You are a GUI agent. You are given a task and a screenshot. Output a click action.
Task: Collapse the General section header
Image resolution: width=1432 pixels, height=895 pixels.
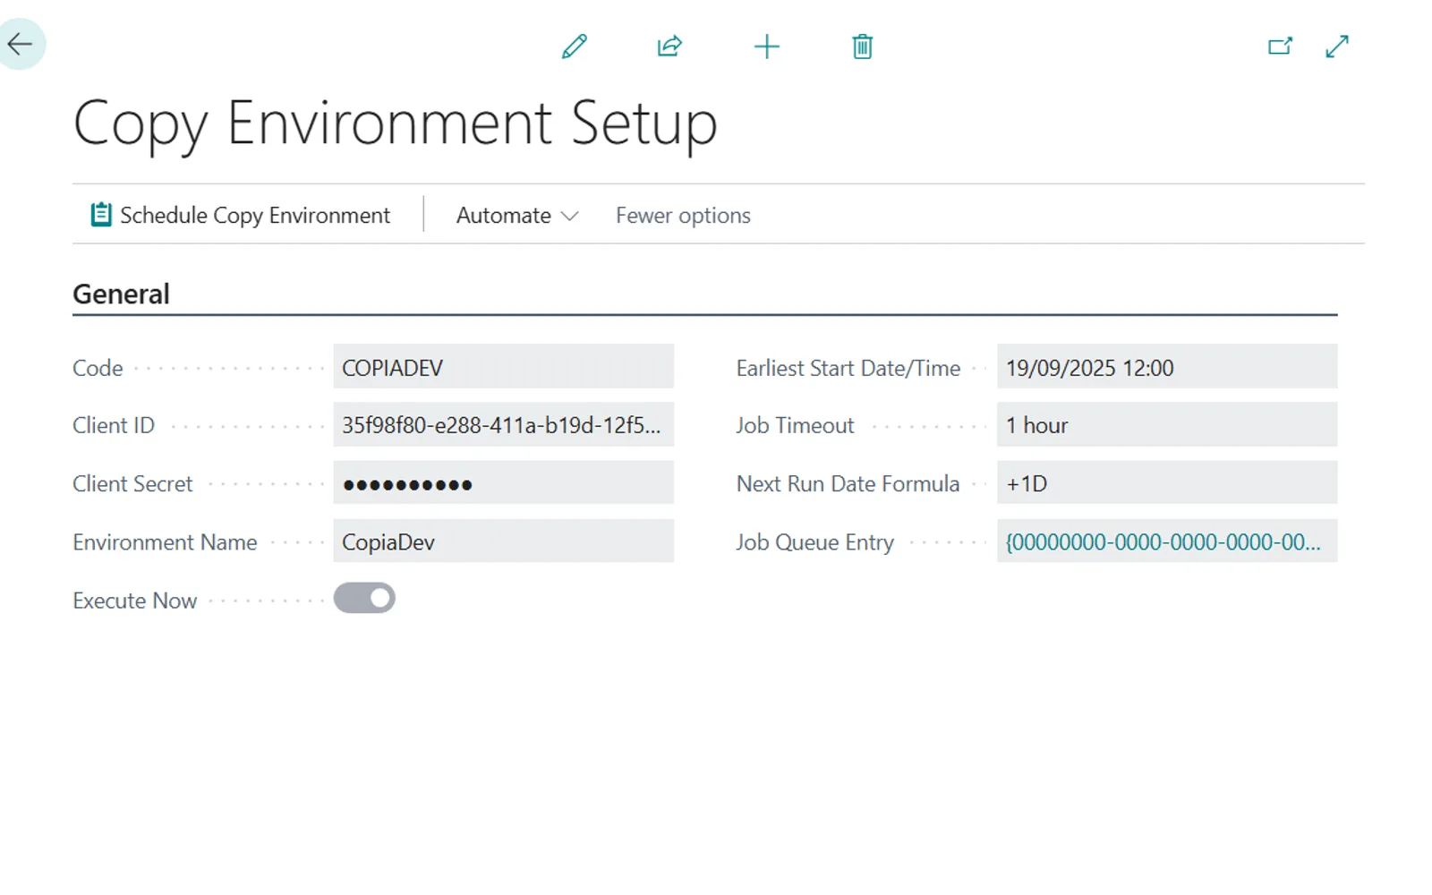click(121, 294)
